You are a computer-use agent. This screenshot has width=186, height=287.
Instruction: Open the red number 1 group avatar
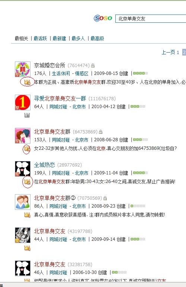23,102
